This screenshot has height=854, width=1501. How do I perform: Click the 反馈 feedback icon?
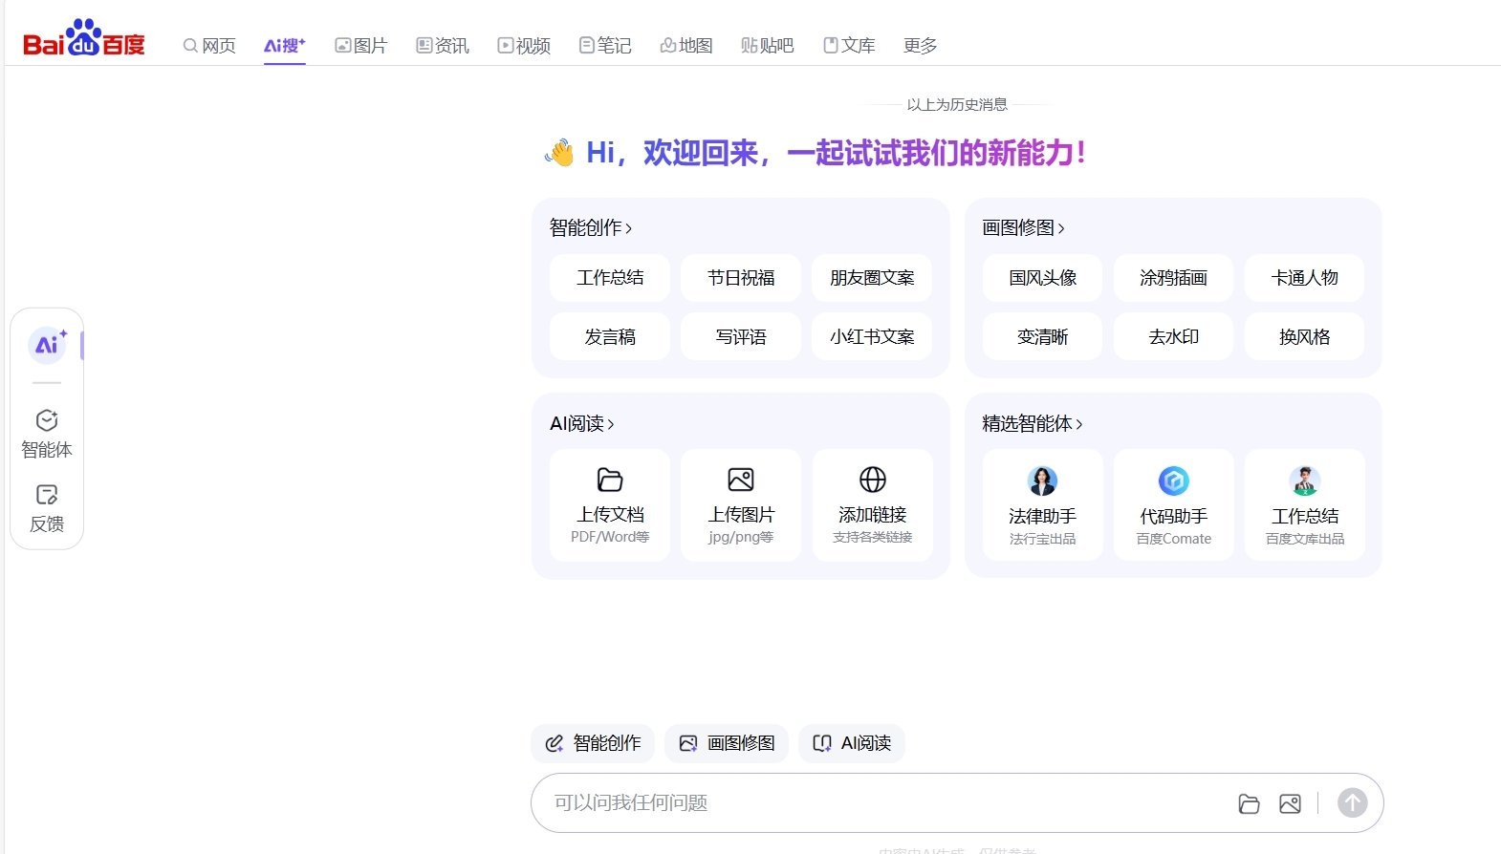[x=47, y=507]
